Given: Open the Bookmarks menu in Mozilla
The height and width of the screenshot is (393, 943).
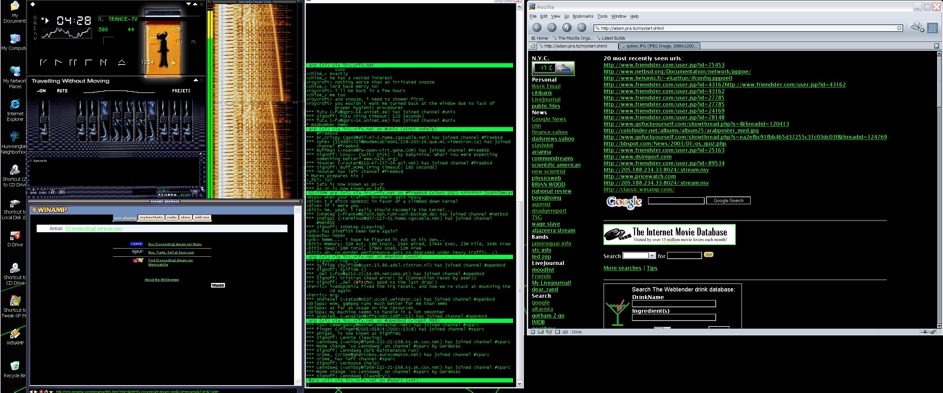Looking at the screenshot, I should [583, 16].
